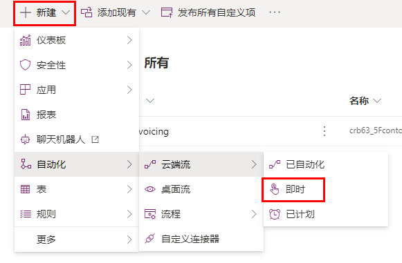Select the 仪表板 dashboard chart icon
Image resolution: width=402 pixels, height=263 pixels.
click(x=25, y=40)
